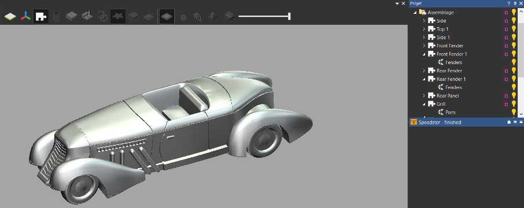Toggle Parts lightbulb visibility

tap(514, 112)
